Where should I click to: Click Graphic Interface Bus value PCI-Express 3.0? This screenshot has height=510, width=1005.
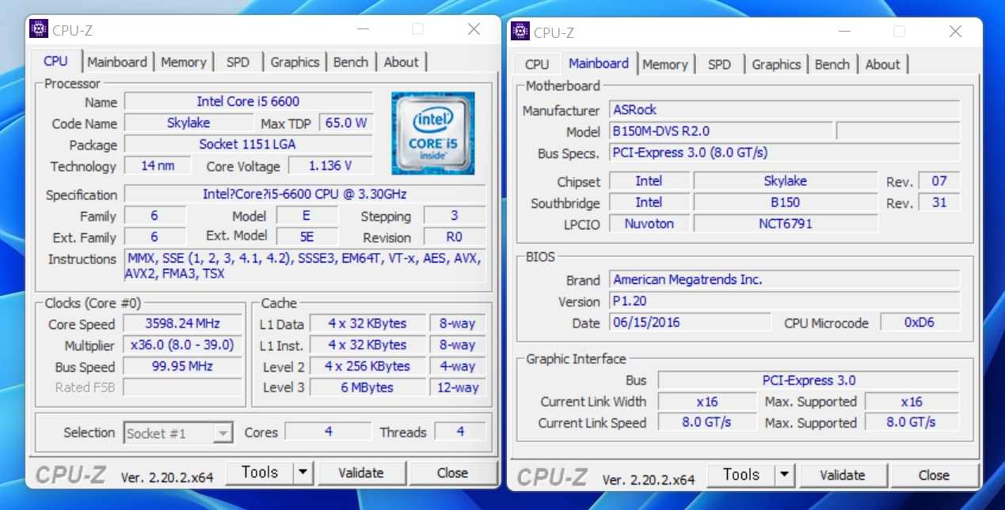809,380
